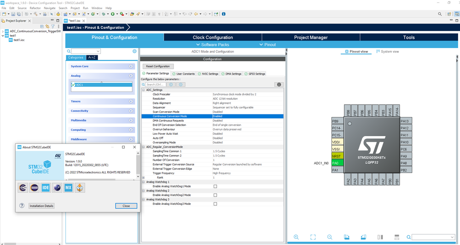The width and height of the screenshot is (460, 245).
Task: Click the Close button in About dialog
Action: point(126,206)
